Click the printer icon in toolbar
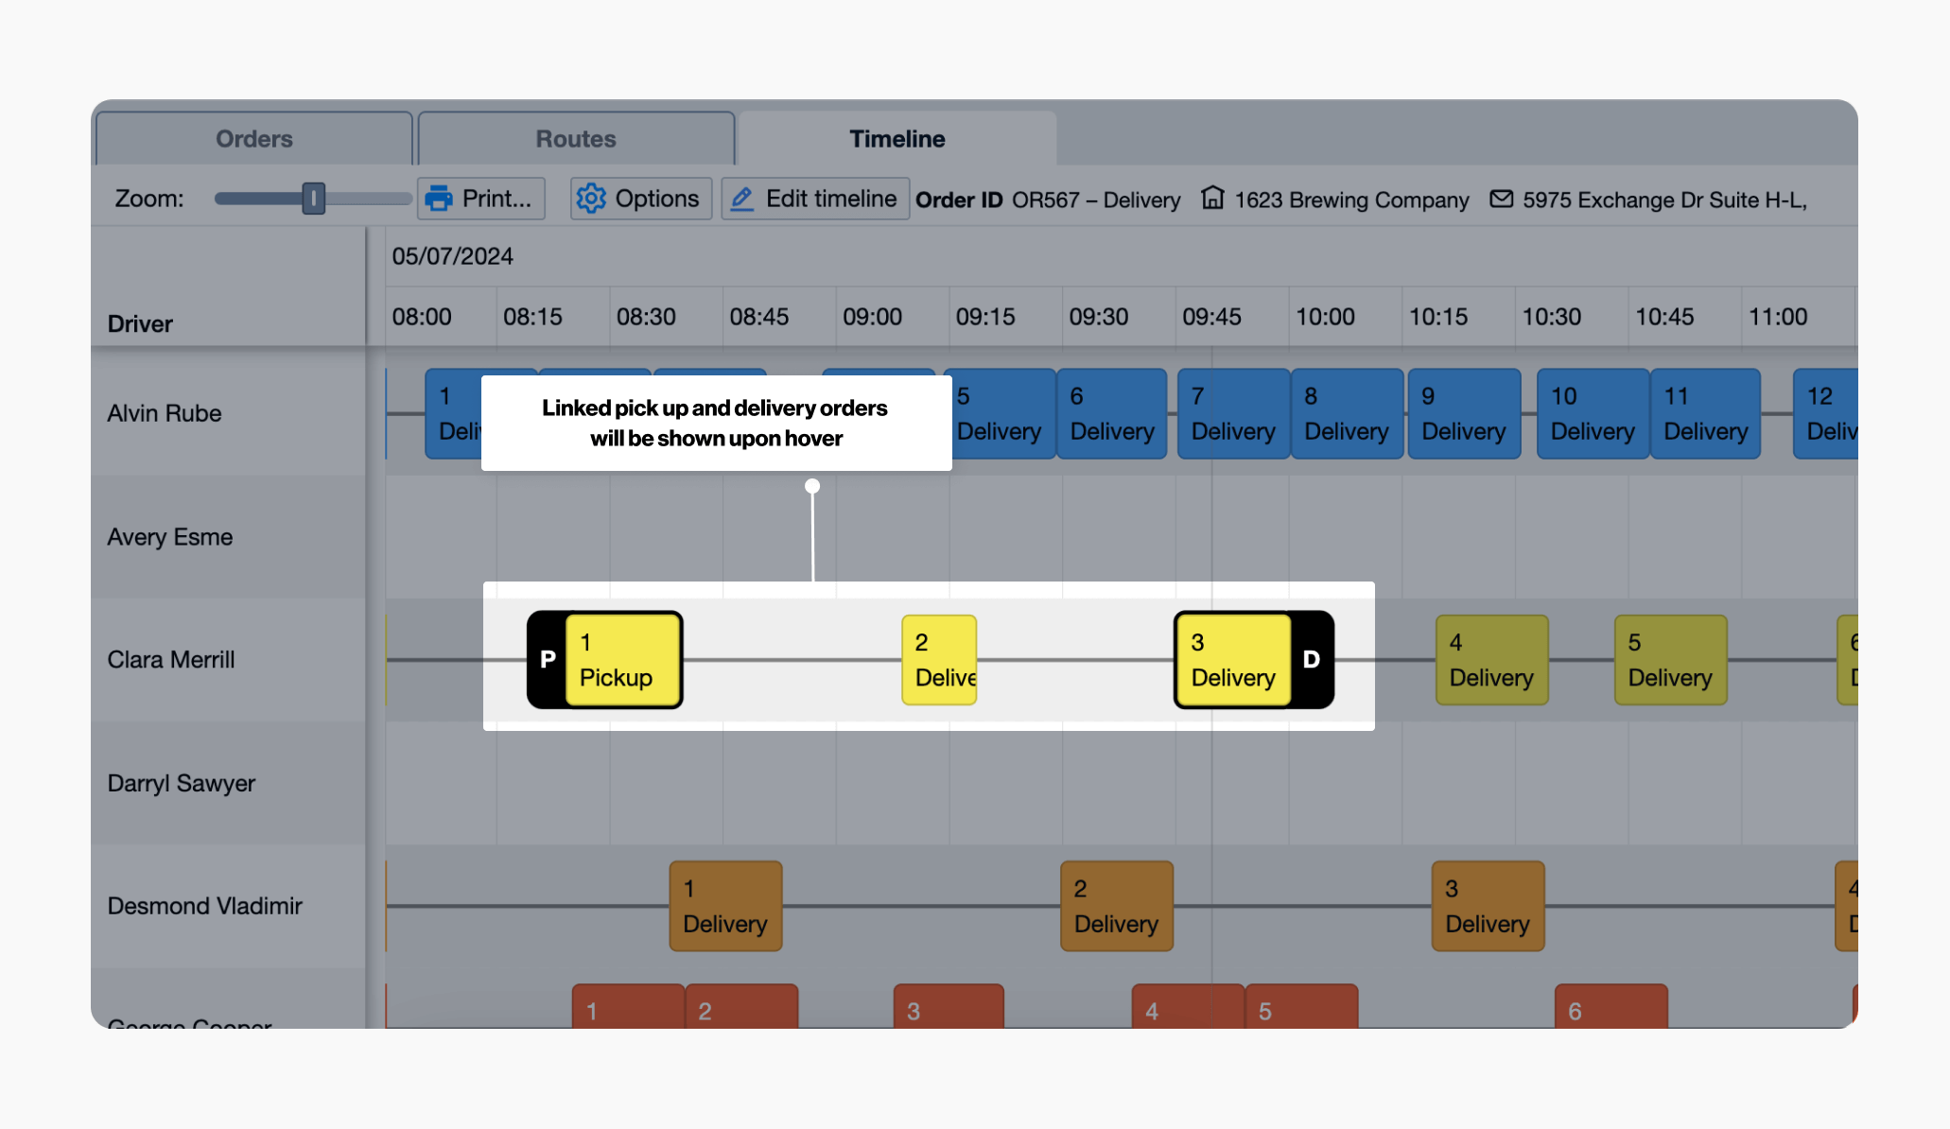 pos(439,199)
